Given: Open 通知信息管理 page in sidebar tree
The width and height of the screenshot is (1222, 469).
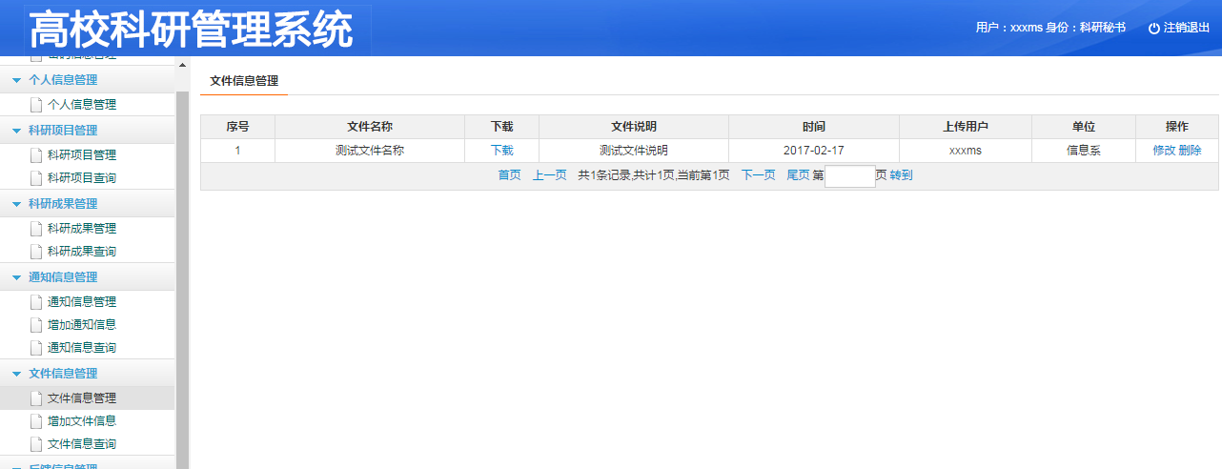Looking at the screenshot, I should click(x=82, y=302).
